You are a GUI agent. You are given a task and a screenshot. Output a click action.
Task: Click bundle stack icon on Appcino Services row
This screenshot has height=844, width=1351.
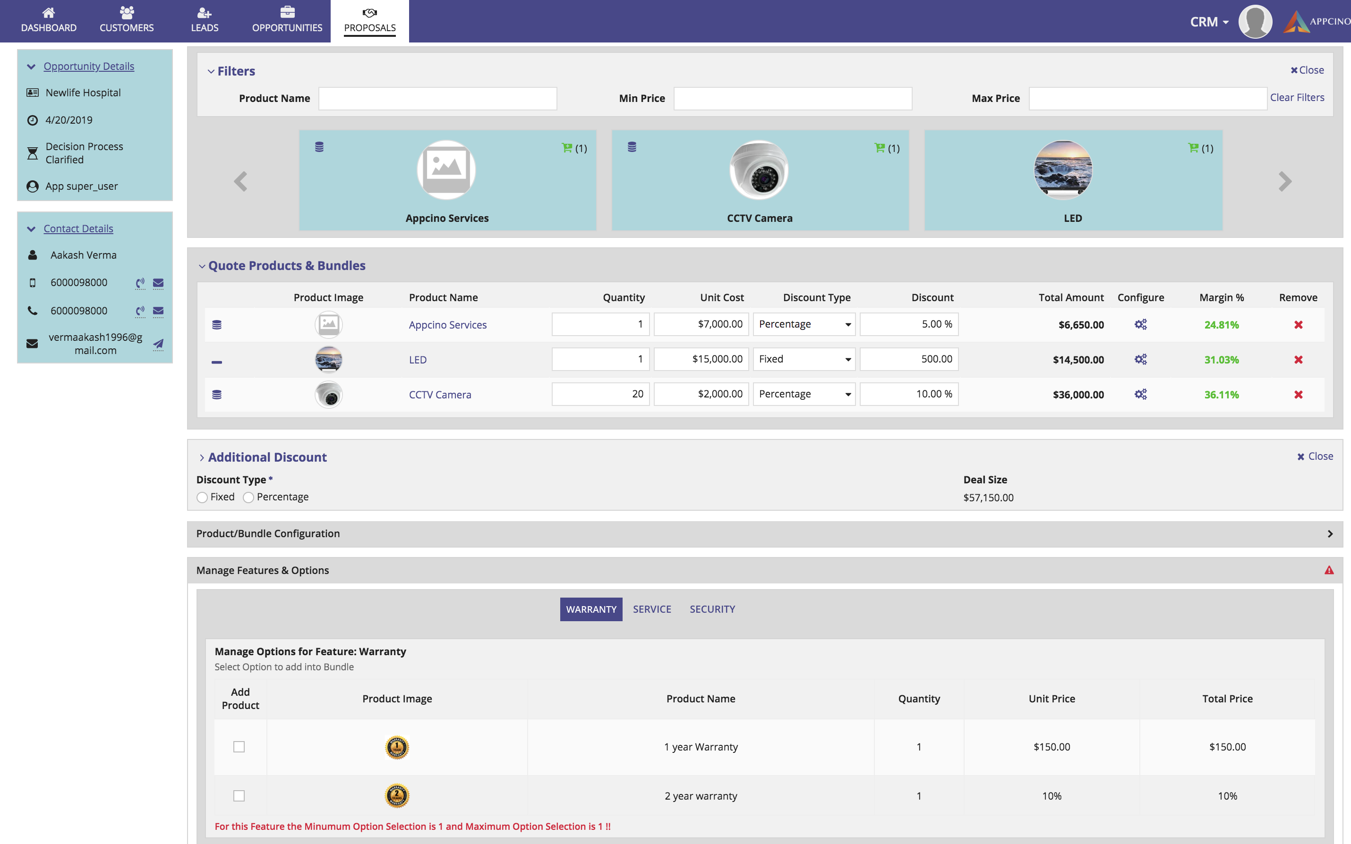217,325
